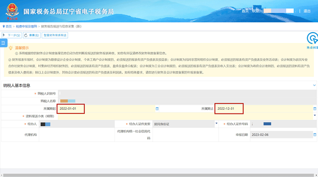Open calendar icon for 申报日期

click(x=315, y=135)
